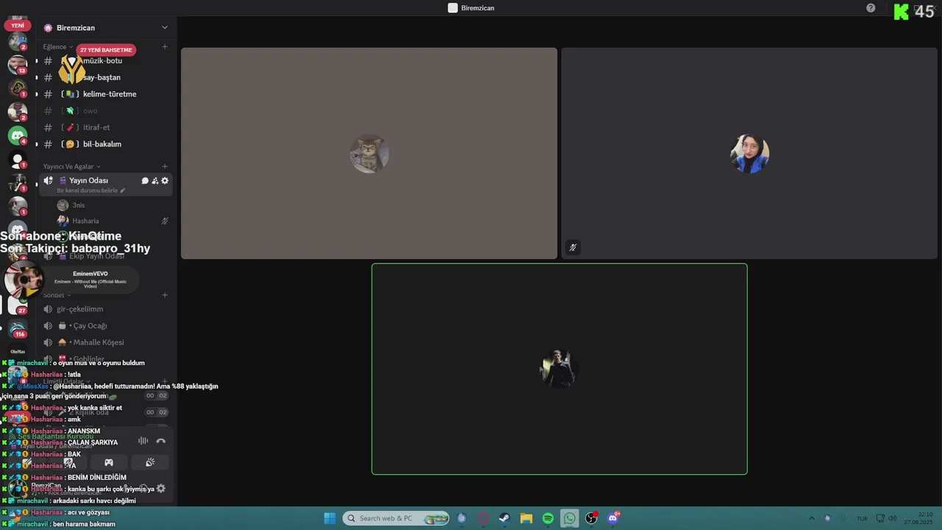Open WhatsApp from the taskbar

[570, 518]
